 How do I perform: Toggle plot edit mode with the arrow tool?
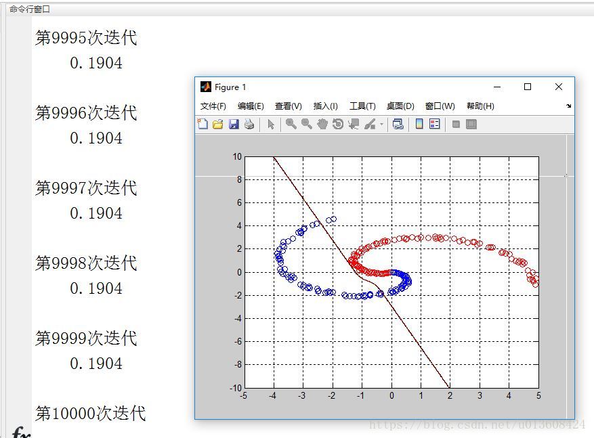point(270,124)
